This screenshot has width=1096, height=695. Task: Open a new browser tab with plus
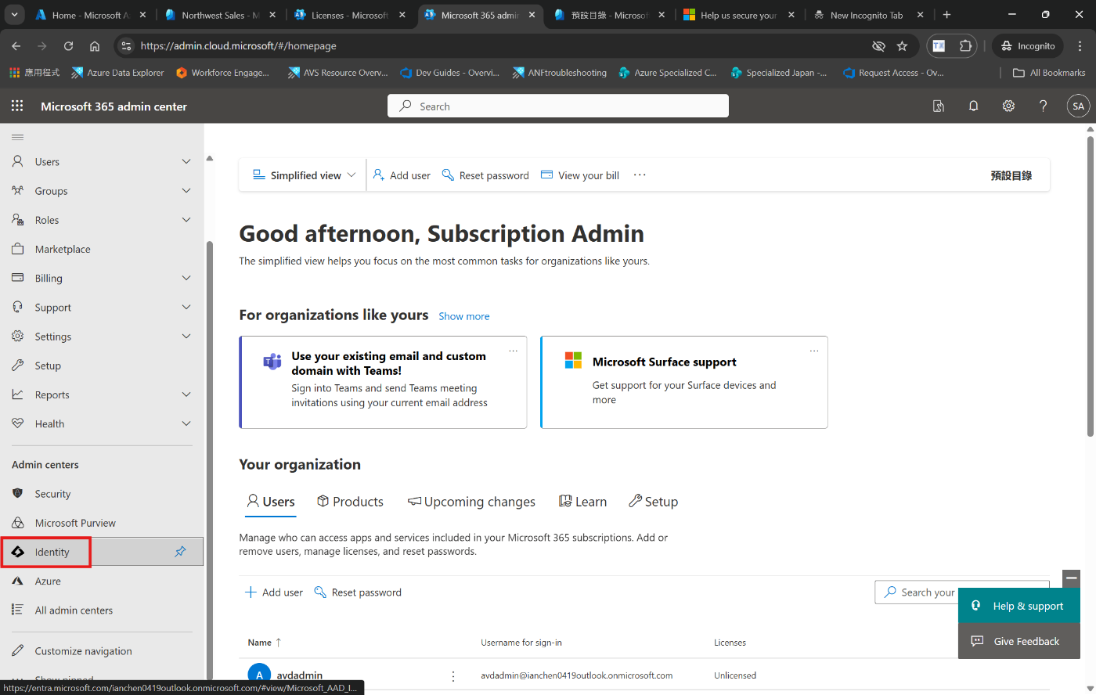click(x=946, y=15)
